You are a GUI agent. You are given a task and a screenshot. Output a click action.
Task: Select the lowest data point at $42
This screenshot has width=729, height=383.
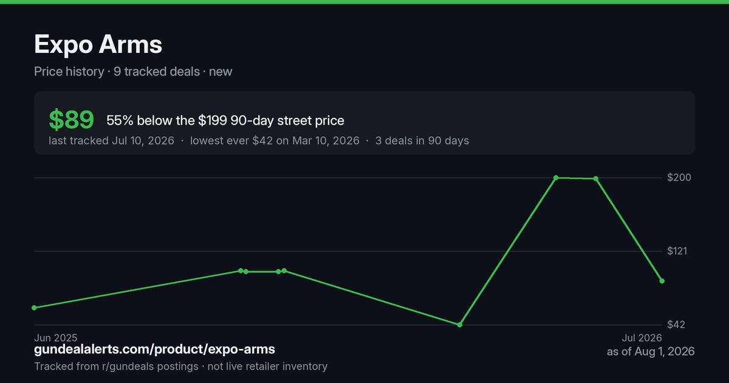tap(460, 325)
